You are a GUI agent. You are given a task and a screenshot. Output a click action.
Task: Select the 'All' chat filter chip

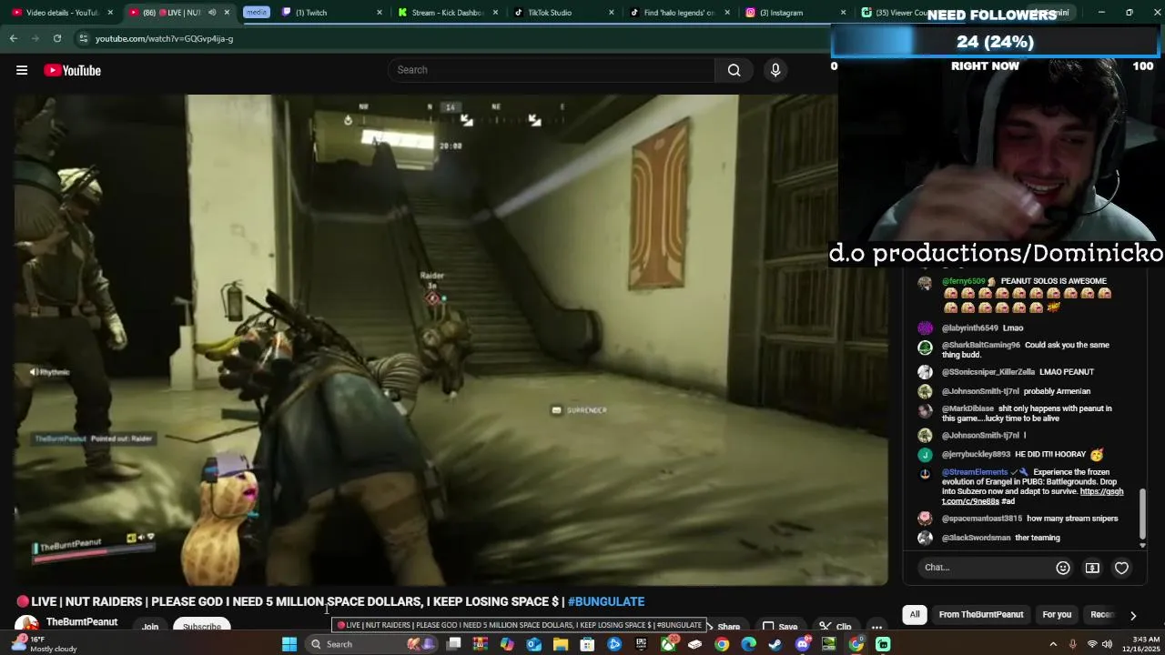(915, 614)
